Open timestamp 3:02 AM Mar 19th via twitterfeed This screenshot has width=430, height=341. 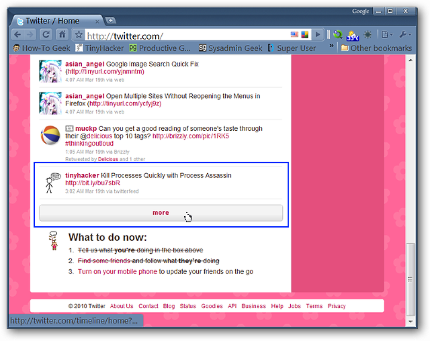(x=102, y=191)
